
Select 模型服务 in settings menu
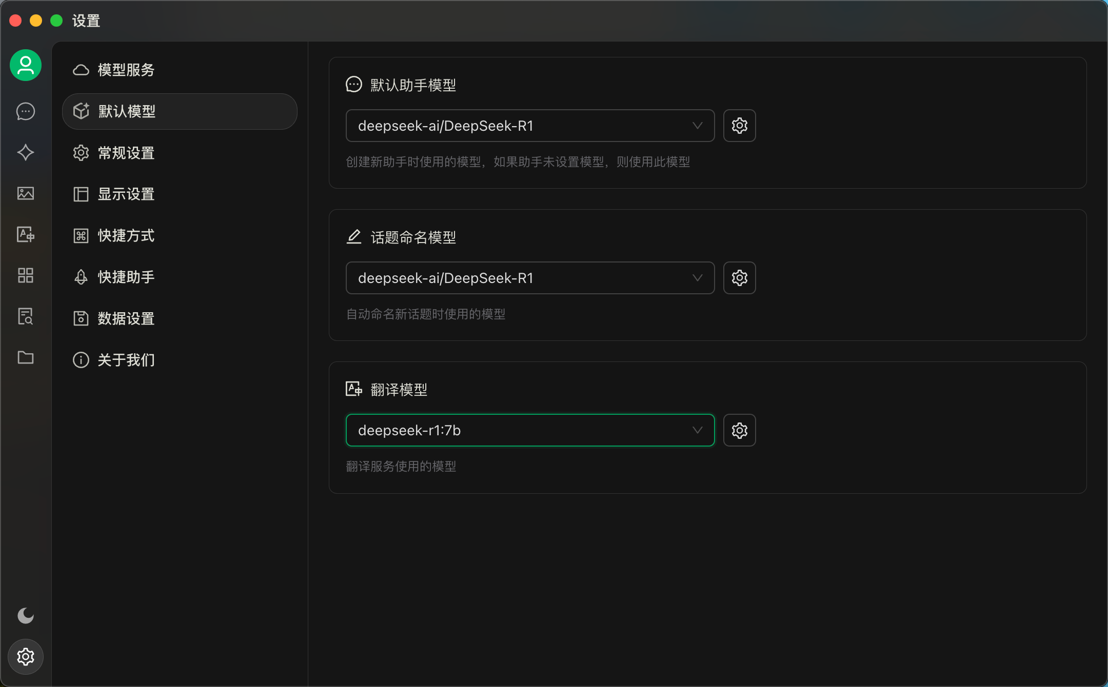[x=126, y=70]
